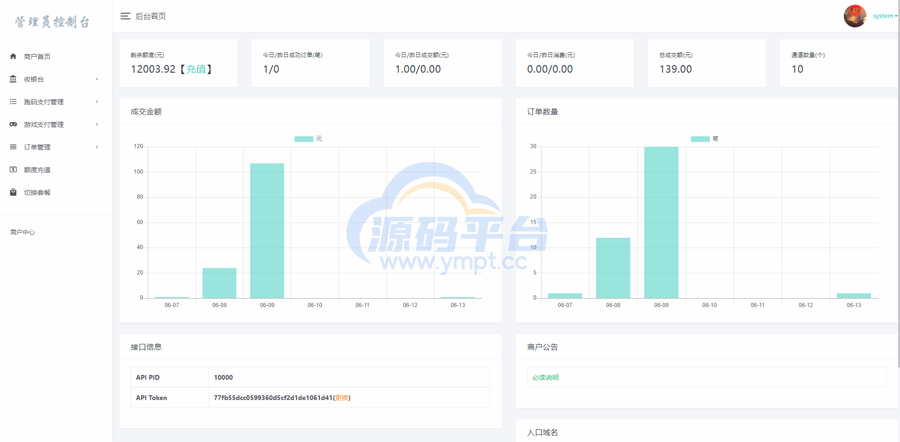Open the 切换套餐 menu item

[56, 192]
